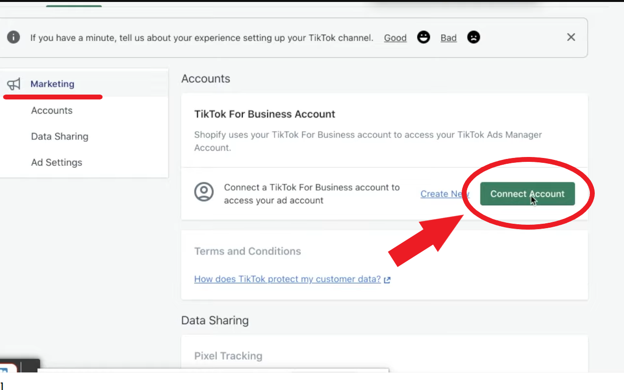Click the sad face feedback icon
Viewport: 624px width, 390px height.
coord(473,38)
